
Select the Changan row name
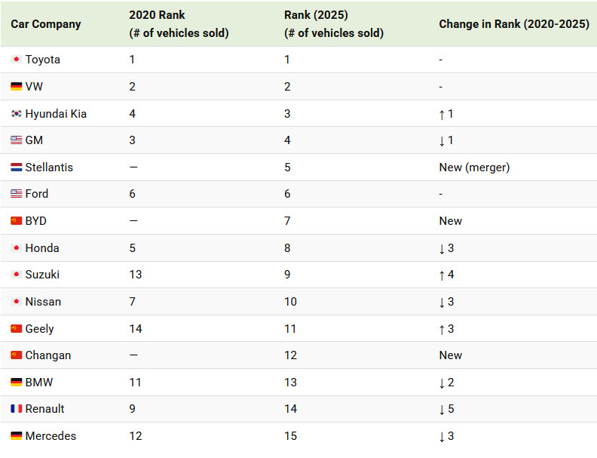(x=48, y=355)
